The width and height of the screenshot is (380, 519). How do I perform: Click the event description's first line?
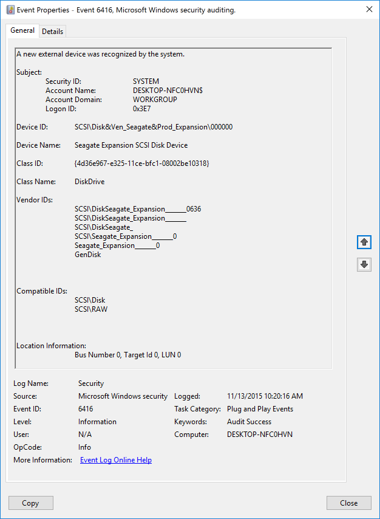[x=100, y=54]
